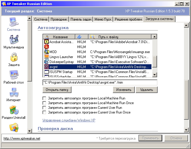Click the MOD entry icon
This screenshot has width=191, height=149.
tap(46, 52)
